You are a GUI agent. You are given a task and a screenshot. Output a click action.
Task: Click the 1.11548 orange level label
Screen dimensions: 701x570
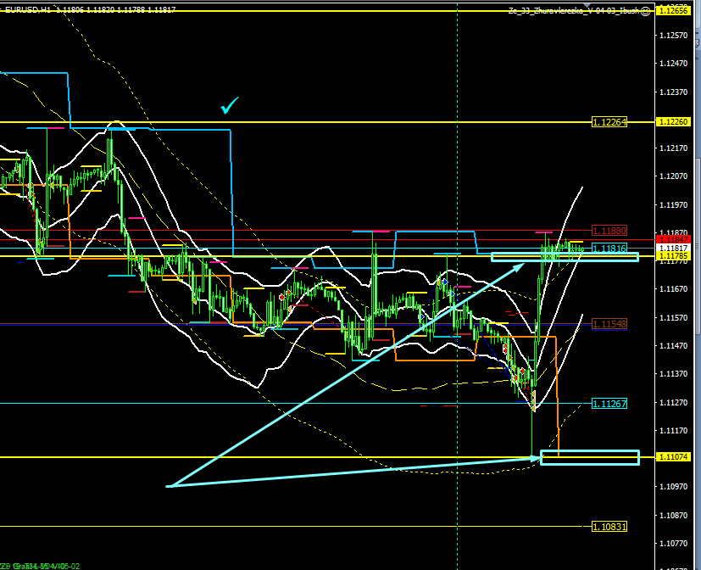[609, 325]
